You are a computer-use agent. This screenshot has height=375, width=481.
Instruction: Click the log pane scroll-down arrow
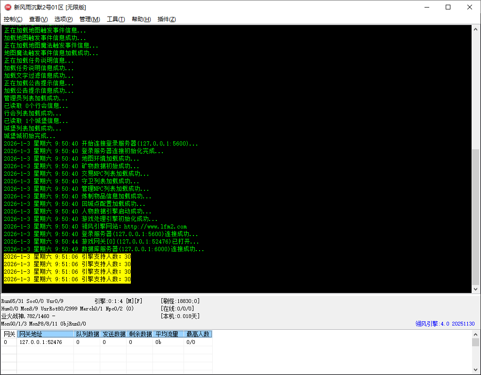475,289
